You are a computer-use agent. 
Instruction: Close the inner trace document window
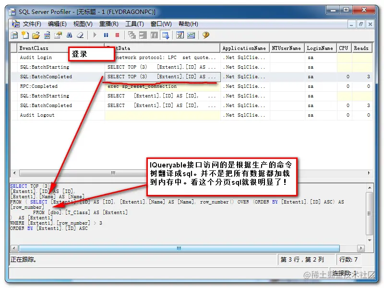click(370, 24)
